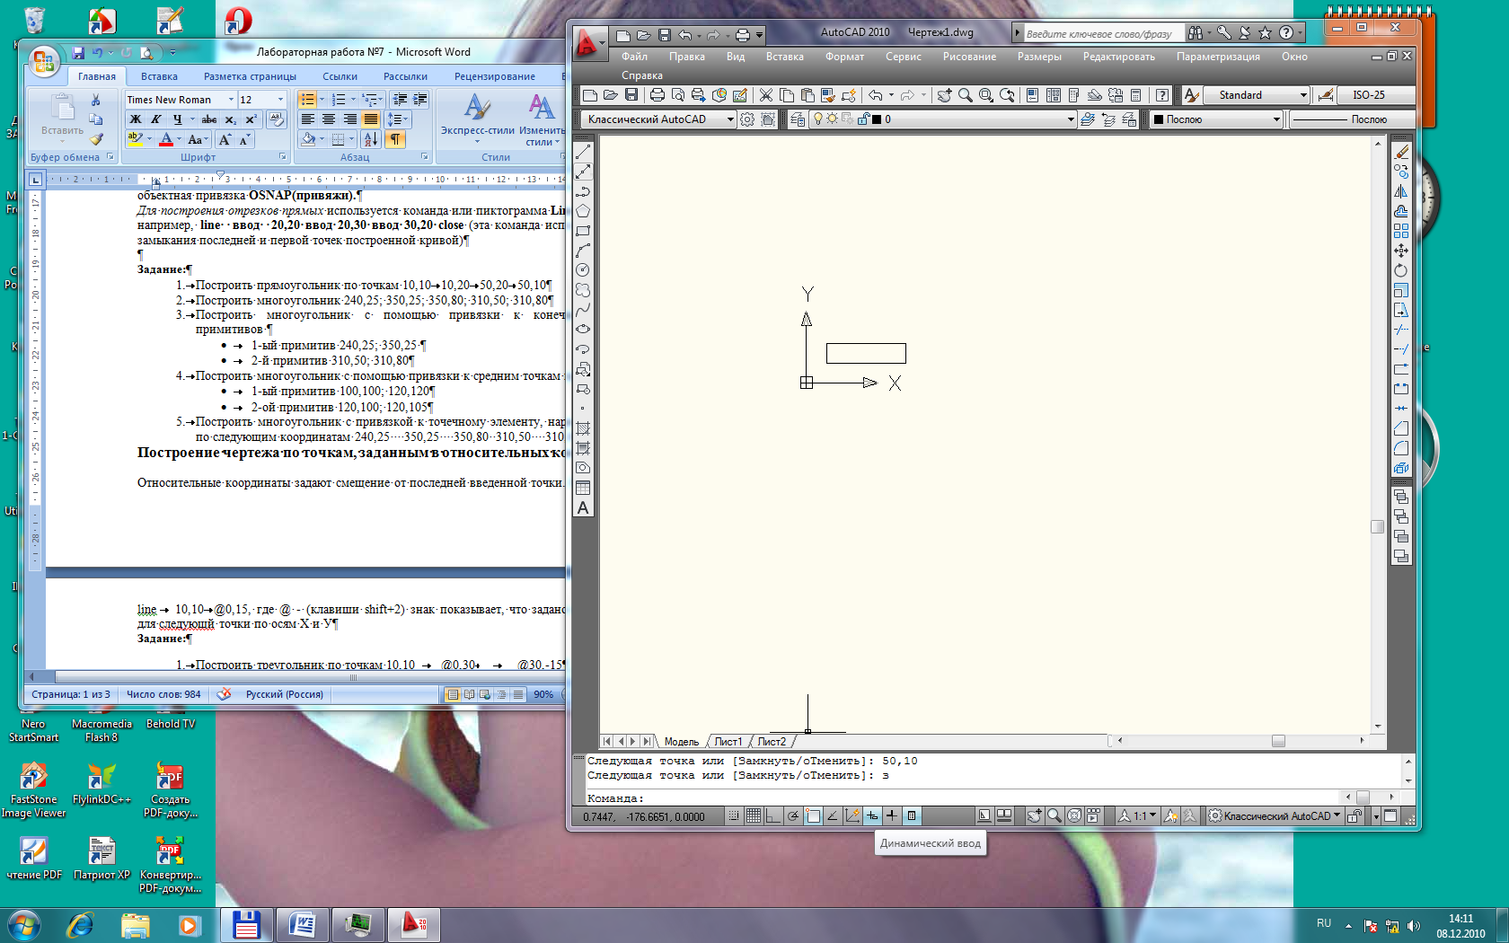Toggle show paragraph marks in Word
1509x943 pixels.
pyautogui.click(x=395, y=139)
